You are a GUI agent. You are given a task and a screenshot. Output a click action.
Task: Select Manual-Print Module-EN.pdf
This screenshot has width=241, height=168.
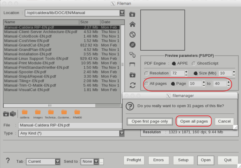(x=62, y=63)
